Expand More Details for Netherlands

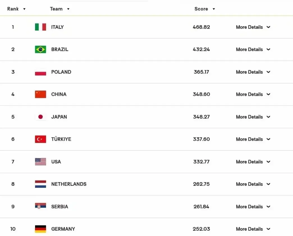tap(253, 184)
